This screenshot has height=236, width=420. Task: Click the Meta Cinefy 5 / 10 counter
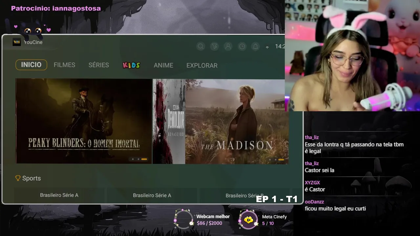tap(268, 223)
